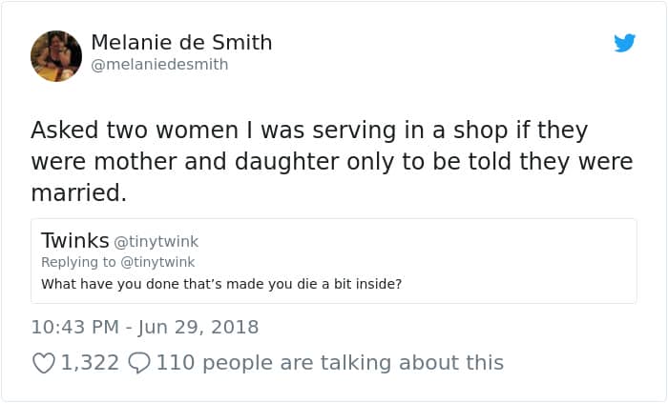668x403 pixels.
Task: Open quoted tweet "What have you done" text
Action: (x=221, y=284)
